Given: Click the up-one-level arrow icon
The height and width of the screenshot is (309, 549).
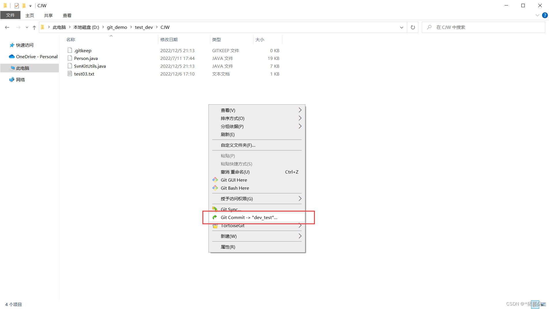Looking at the screenshot, I should click(x=34, y=27).
